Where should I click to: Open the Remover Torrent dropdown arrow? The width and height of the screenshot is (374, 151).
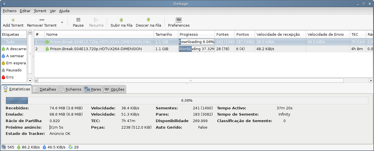pyautogui.click(x=62, y=22)
